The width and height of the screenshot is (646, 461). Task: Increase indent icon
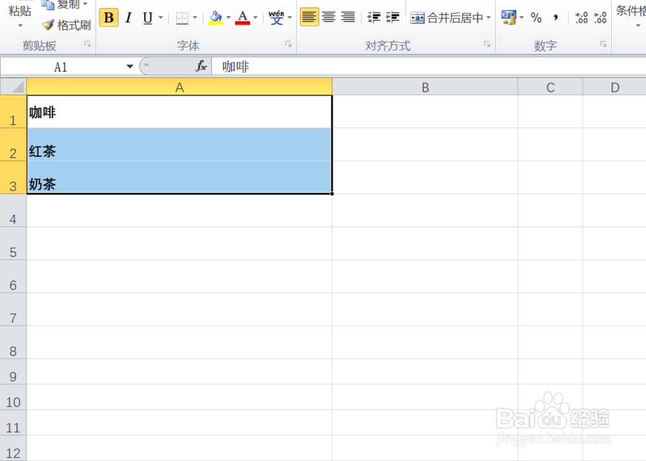pyautogui.click(x=393, y=17)
